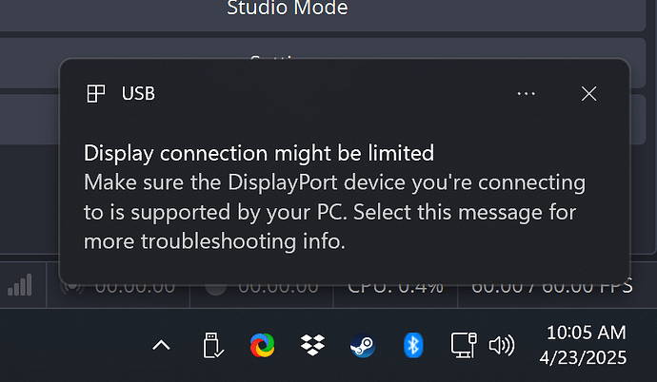This screenshot has height=382, width=657.
Task: Open the Dropbox tray icon
Action: click(311, 346)
